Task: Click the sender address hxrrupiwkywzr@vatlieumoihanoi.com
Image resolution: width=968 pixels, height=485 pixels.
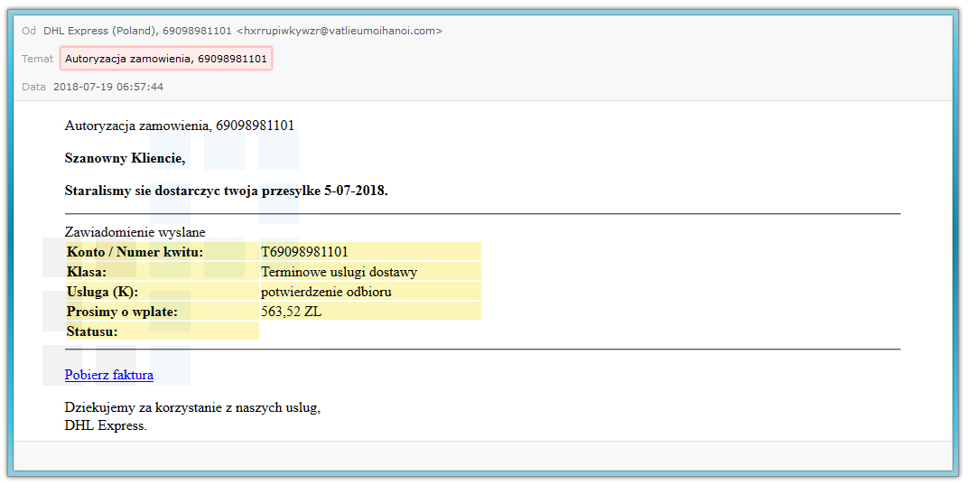Action: (x=340, y=31)
